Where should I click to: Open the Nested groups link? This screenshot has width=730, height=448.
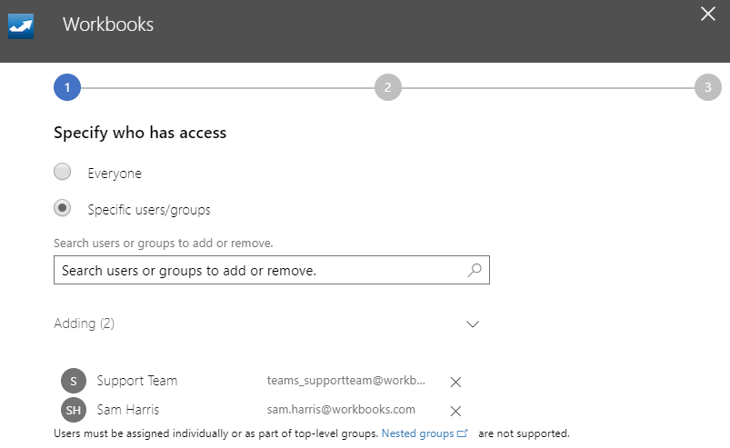point(417,433)
